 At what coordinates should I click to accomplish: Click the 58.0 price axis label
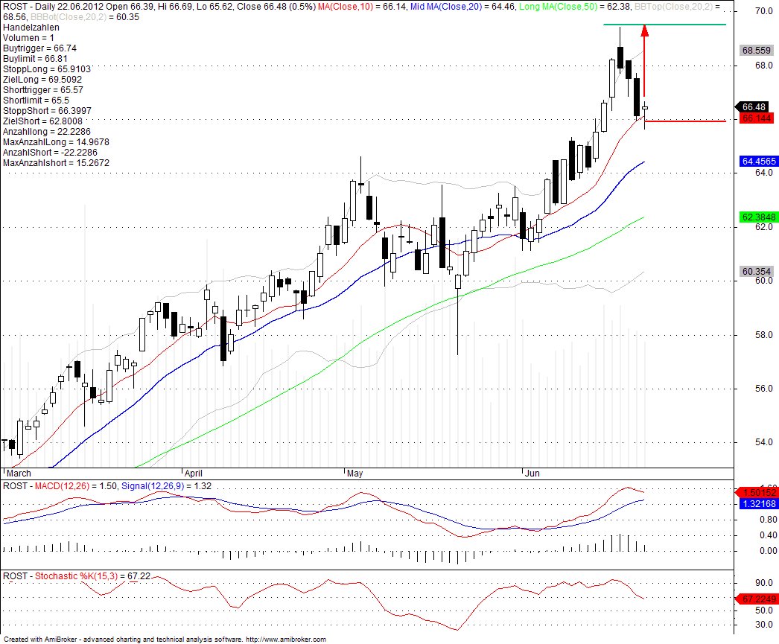(763, 335)
